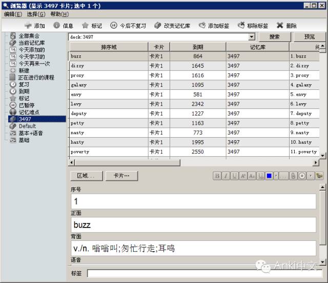The width and height of the screenshot is (328, 283).
Task: Click the attach file paperclip icon
Action: pos(293,176)
